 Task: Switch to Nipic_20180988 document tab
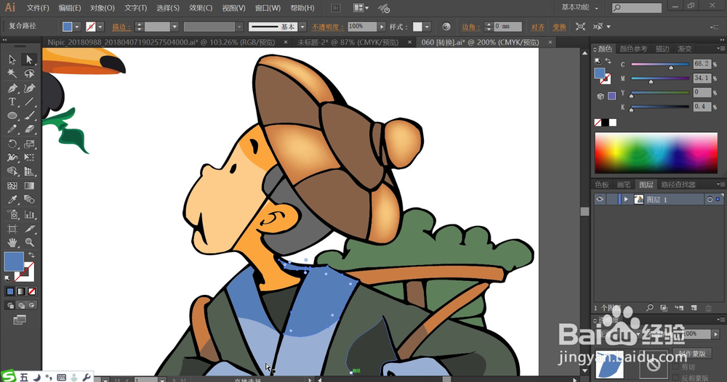click(x=161, y=42)
